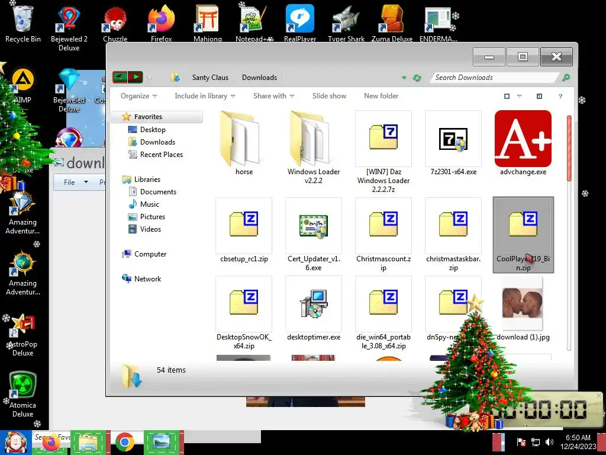Click the Forward navigation arrow
This screenshot has height=455, width=606.
136,78
